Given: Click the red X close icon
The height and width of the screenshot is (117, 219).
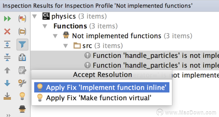Looking at the screenshot, I should click(x=7, y=31).
